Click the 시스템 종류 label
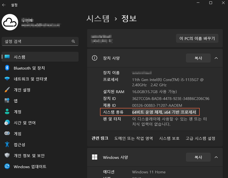Viewport: 228px width, 178px height. (x=113, y=112)
